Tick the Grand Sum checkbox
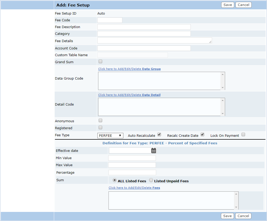This screenshot has height=221, width=267. [100, 62]
